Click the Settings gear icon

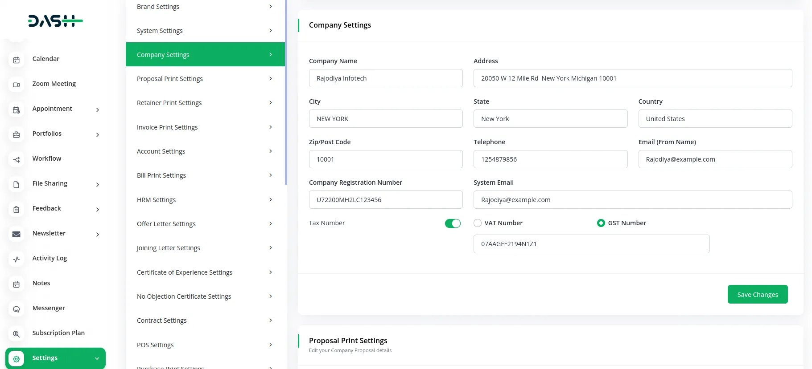(16, 359)
